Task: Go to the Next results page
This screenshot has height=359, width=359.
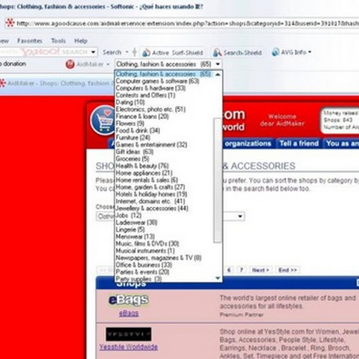Action: click(261, 270)
